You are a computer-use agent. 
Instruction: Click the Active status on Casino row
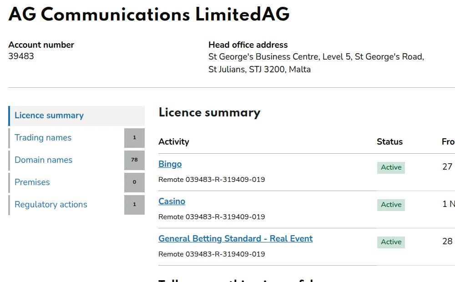click(391, 205)
